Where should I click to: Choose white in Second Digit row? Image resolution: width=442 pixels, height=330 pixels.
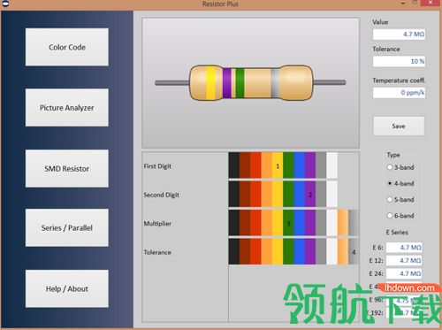pos(332,194)
